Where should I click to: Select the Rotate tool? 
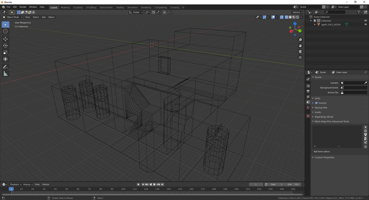[x=5, y=46]
